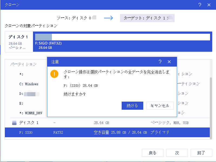Click the ディスク 1 drive icon
216x162 pixels.
[14, 123]
